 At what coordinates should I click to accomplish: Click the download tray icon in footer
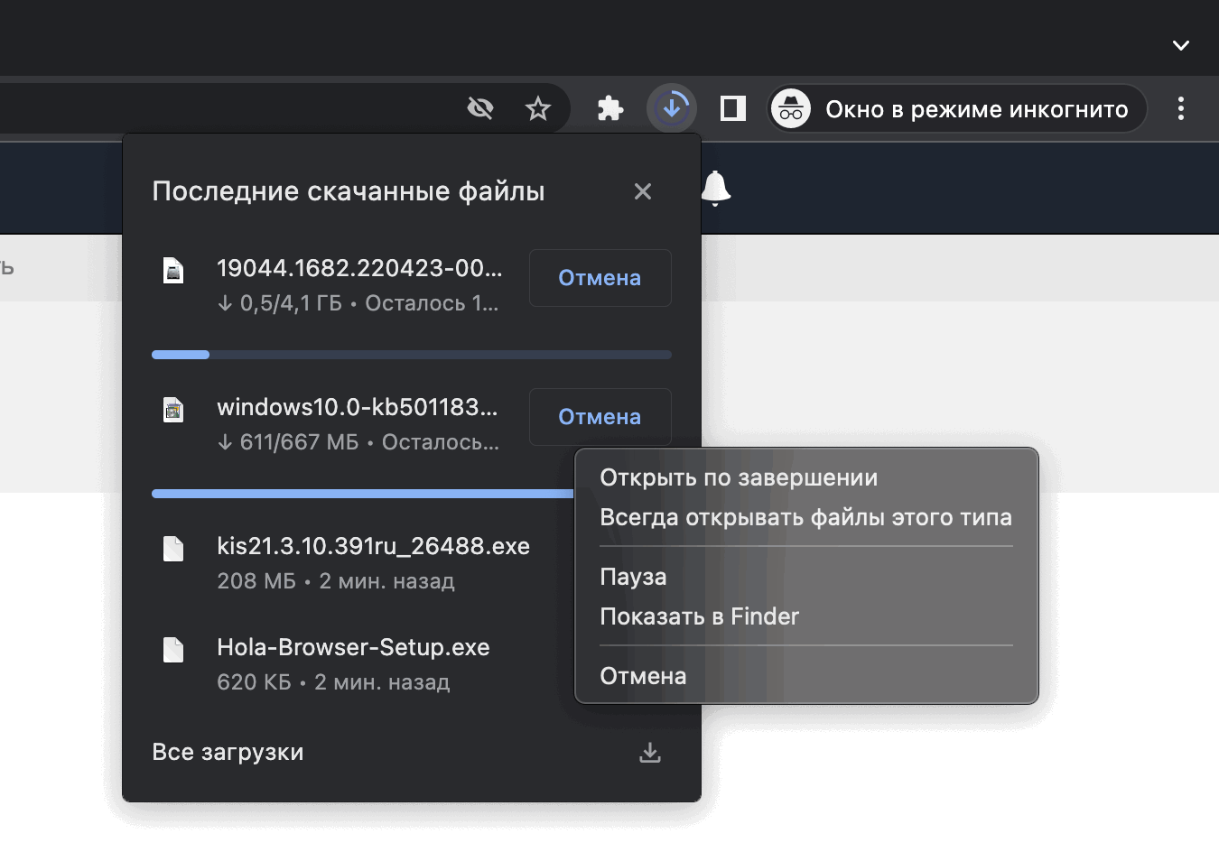[x=649, y=753]
